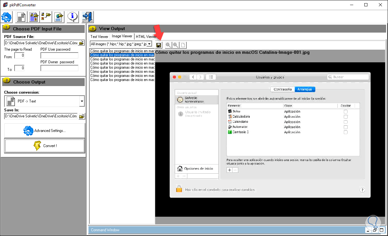Click the magnifier icon beside the blank page icon
The image size is (388, 236).
[x=175, y=45]
